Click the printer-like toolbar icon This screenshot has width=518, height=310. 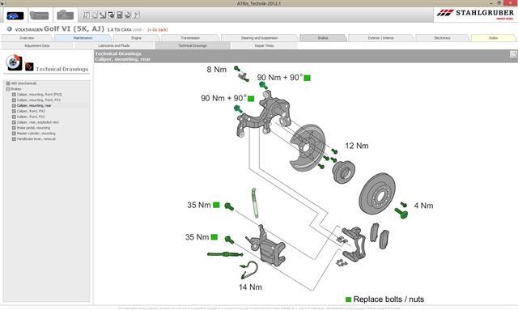tap(119, 15)
